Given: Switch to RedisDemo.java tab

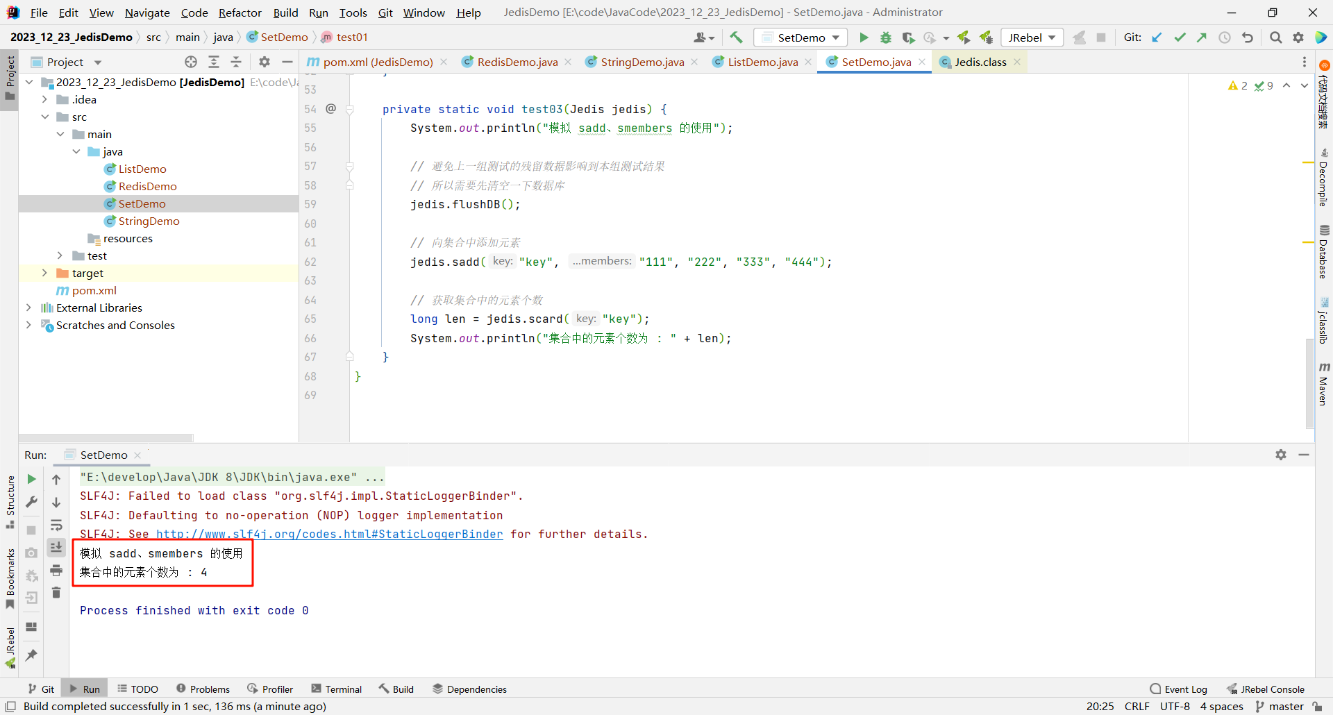Looking at the screenshot, I should [x=517, y=62].
